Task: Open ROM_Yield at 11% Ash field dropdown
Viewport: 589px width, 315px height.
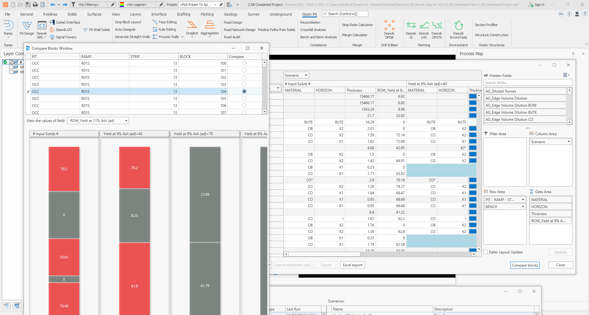Action: pyautogui.click(x=126, y=121)
